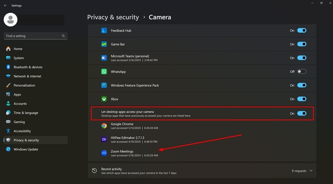
Task: Click the HitPaw Edimakor icon
Action: [104, 139]
